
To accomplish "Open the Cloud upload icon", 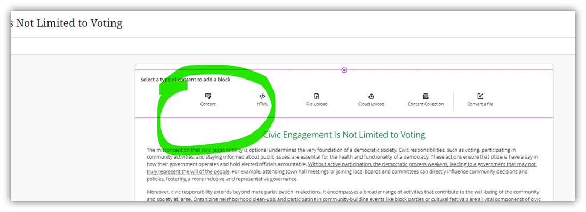I will [x=371, y=96].
